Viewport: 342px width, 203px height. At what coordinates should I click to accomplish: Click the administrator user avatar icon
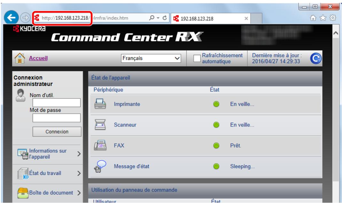click(20, 95)
